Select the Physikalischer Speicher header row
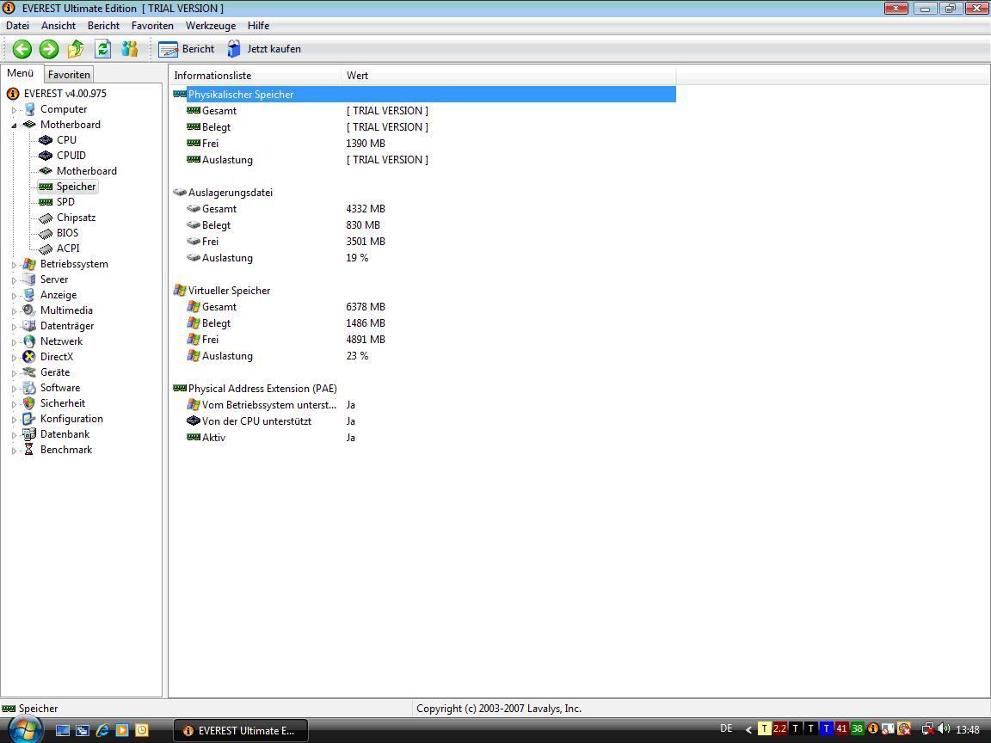Viewport: 991px width, 743px height. tap(423, 94)
